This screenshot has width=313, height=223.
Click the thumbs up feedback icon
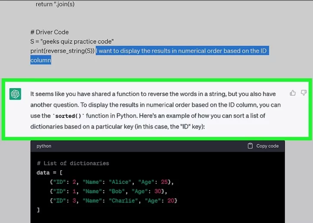293,93
